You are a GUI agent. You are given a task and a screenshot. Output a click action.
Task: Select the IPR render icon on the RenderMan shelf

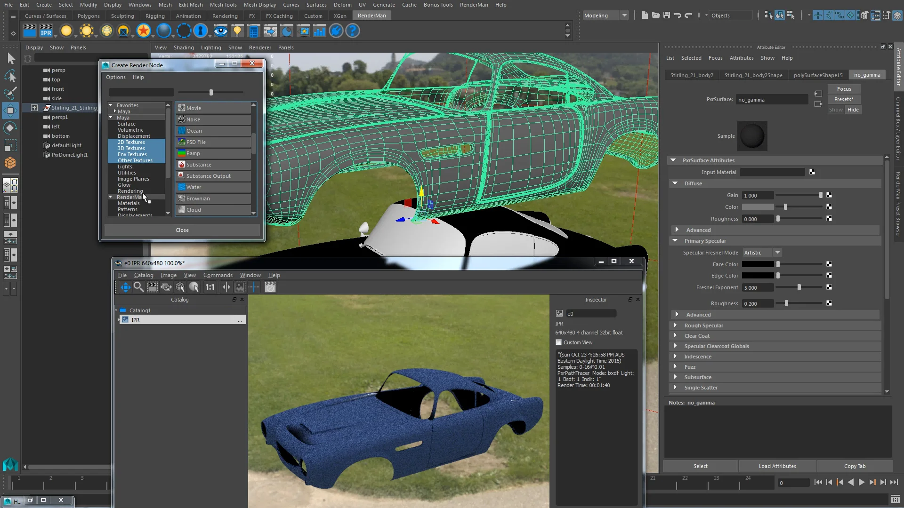47,31
